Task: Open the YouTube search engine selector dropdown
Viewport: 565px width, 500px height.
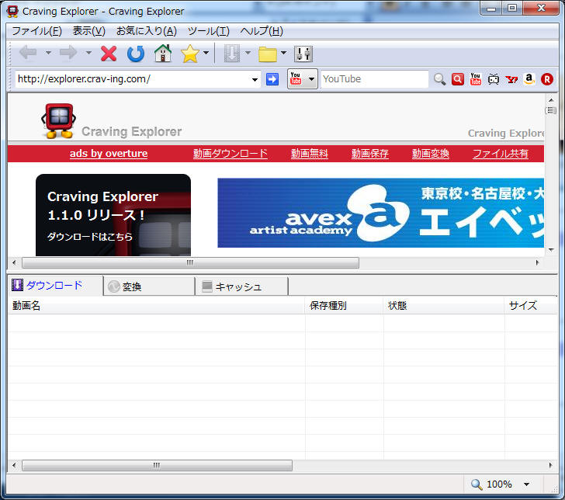Action: pyautogui.click(x=311, y=79)
